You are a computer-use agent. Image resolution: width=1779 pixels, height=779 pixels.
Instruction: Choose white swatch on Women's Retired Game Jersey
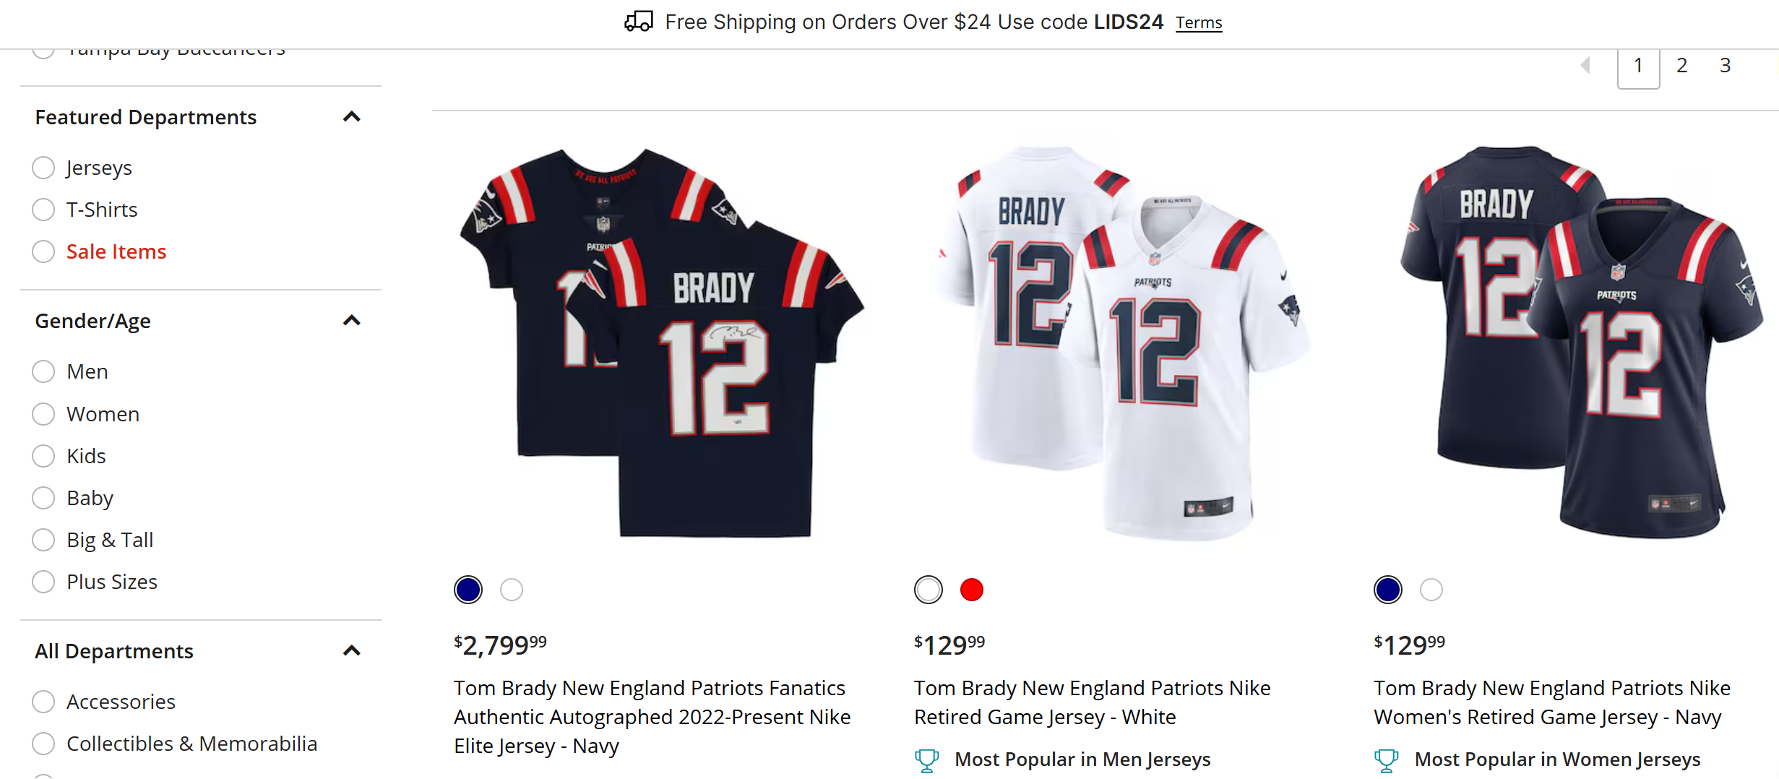click(x=1431, y=590)
